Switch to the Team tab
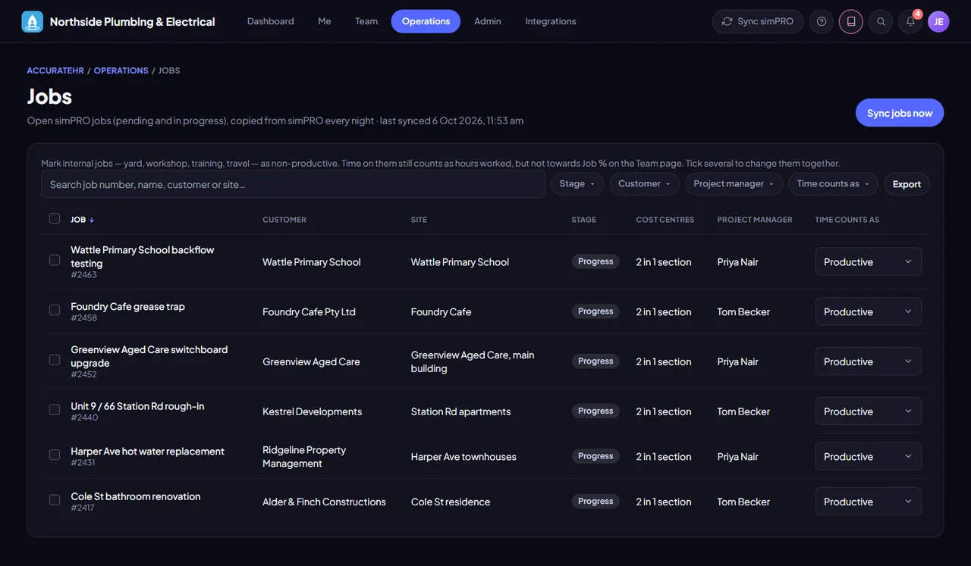This screenshot has width=971, height=566. point(366,21)
